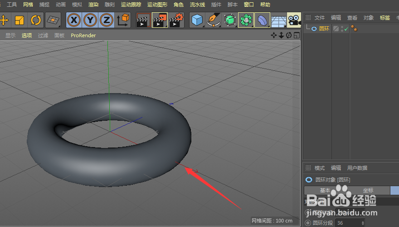Open Object Manager 对象 menu

tap(369, 18)
